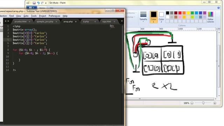Click the zoom in plus button in Paint
224x126 pixels.
pos(215,103)
